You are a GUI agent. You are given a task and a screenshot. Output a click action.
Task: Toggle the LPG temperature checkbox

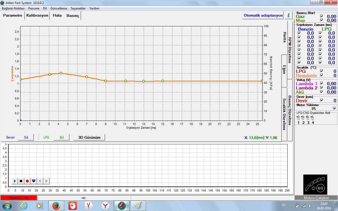[321, 71]
